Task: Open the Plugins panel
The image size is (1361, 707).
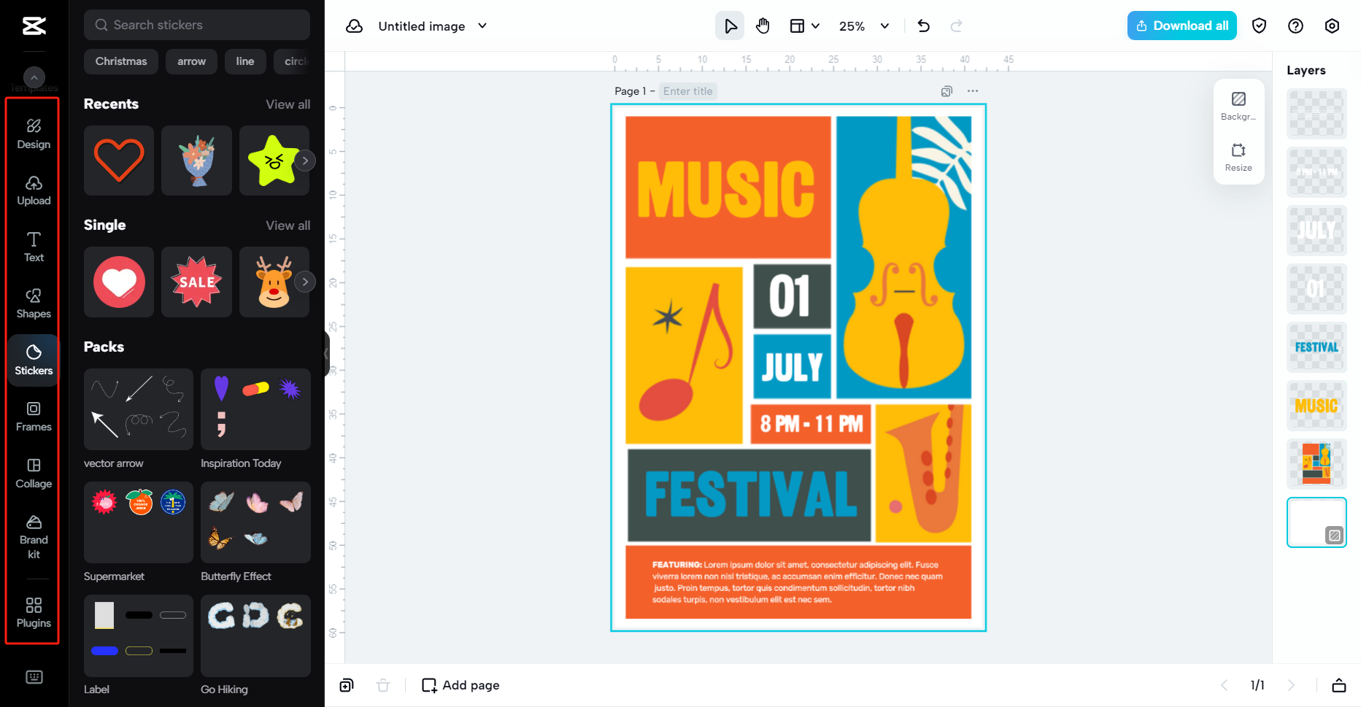Action: [x=34, y=613]
